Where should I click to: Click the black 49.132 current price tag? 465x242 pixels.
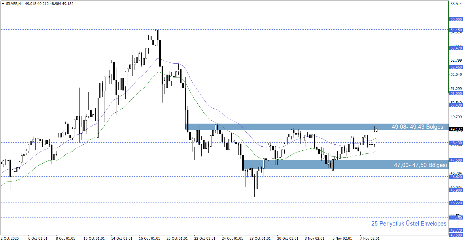[456, 129]
